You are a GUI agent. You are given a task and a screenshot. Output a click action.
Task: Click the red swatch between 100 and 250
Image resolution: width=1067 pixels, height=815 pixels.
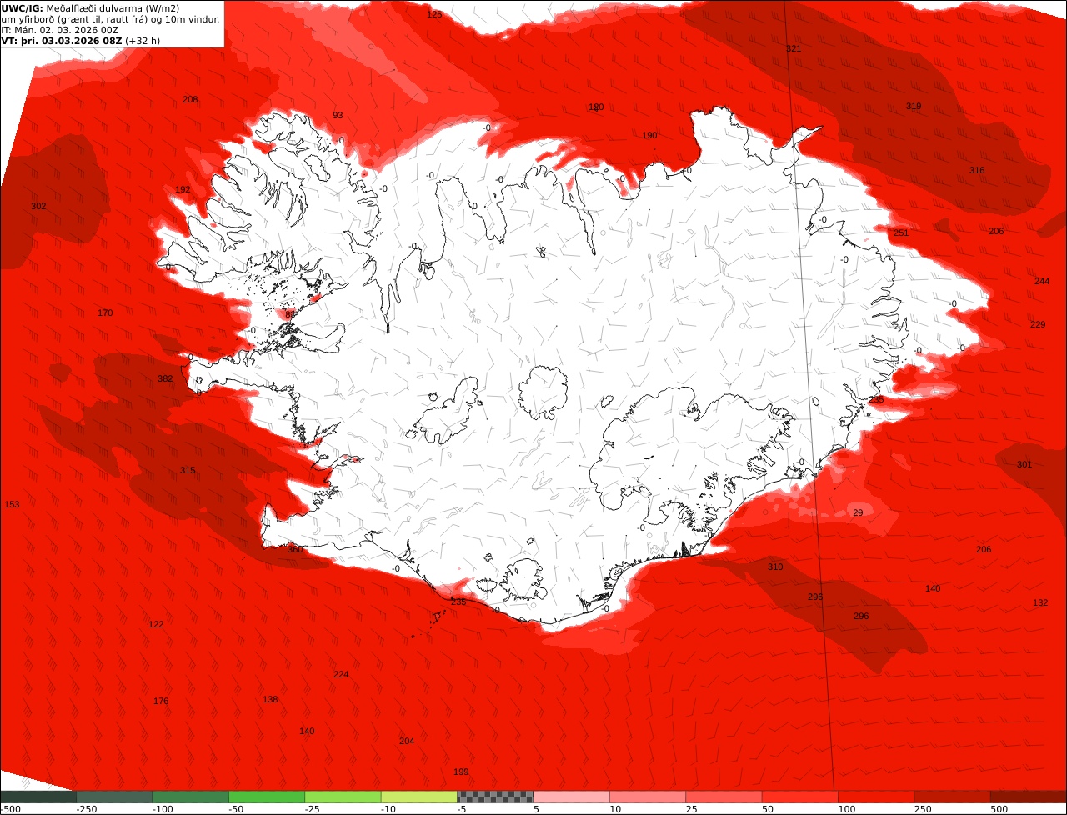(876, 797)
